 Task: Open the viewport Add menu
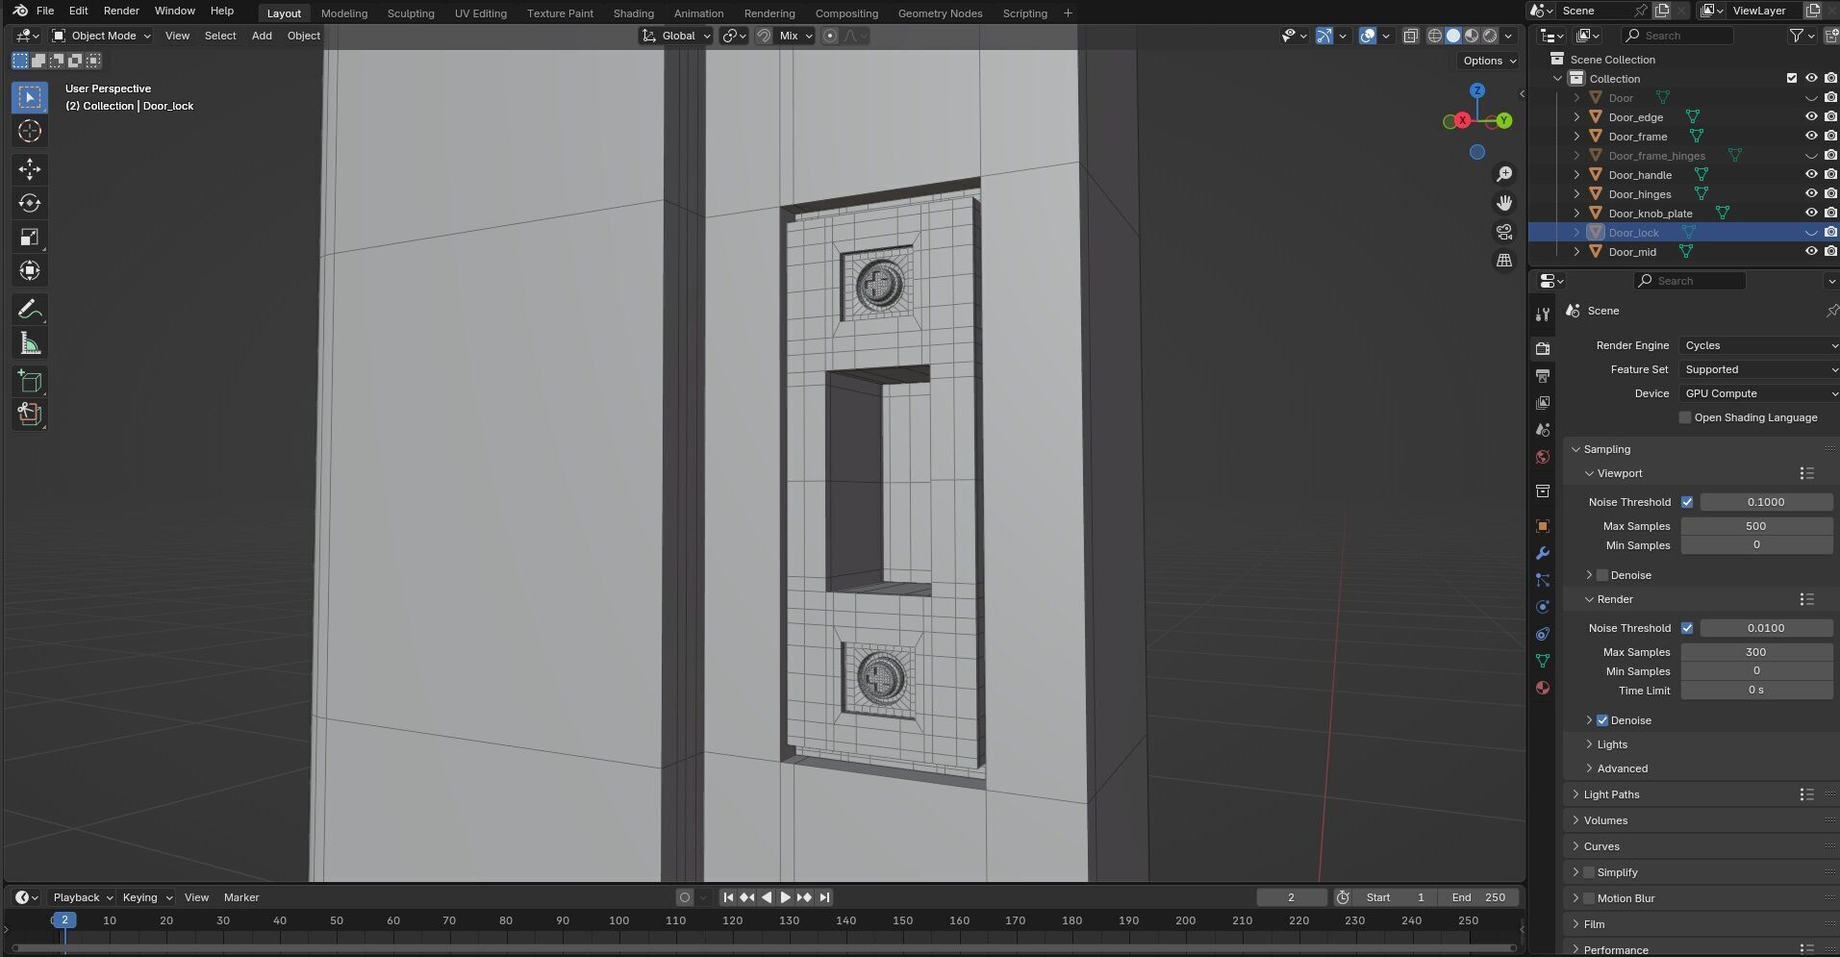pyautogui.click(x=262, y=36)
